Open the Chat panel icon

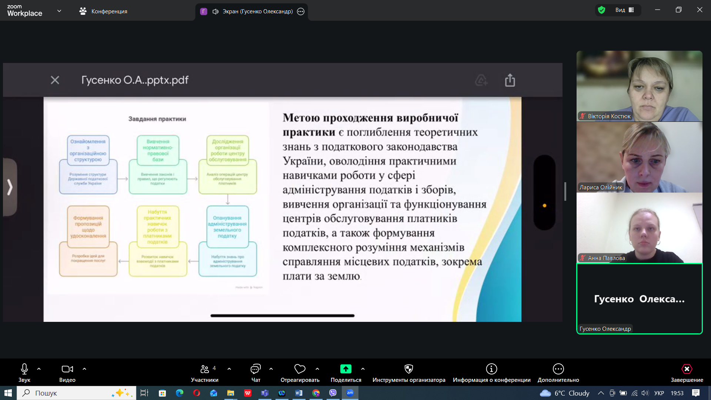click(x=256, y=369)
